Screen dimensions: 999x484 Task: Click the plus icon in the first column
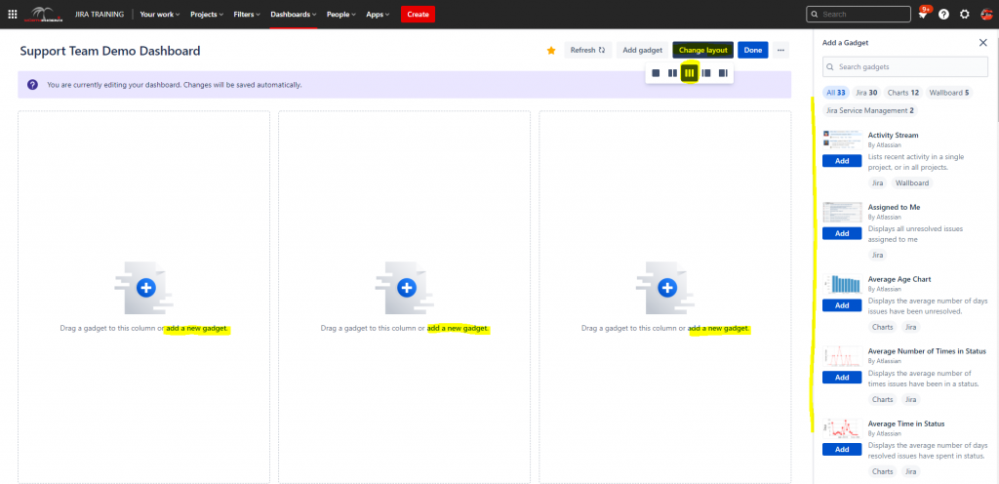(x=146, y=288)
